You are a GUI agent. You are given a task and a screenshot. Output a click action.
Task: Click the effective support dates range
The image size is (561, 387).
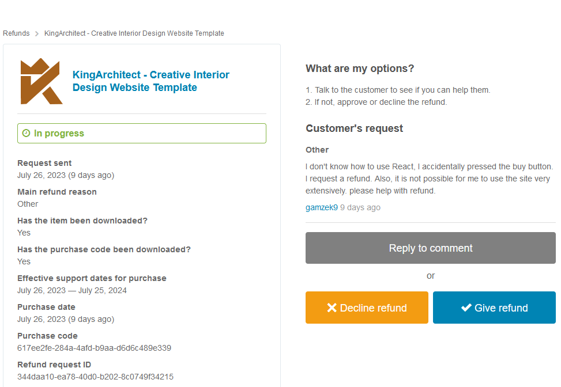pos(72,290)
